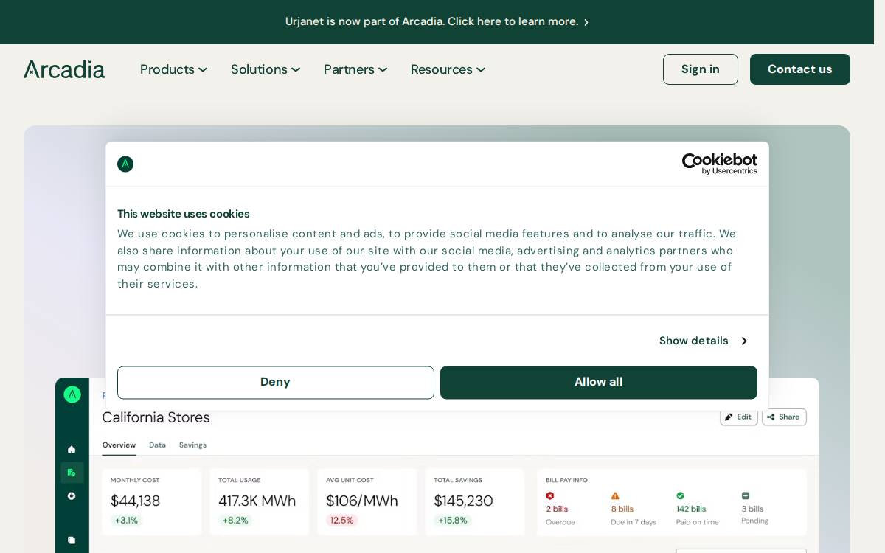Viewport: 885px width, 553px height.
Task: Click the highlighted green sidebar icon
Action: tap(72, 472)
